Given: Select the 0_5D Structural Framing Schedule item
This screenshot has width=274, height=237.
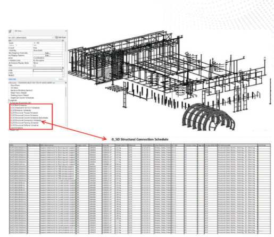Looking at the screenshot, I should click(x=24, y=123).
